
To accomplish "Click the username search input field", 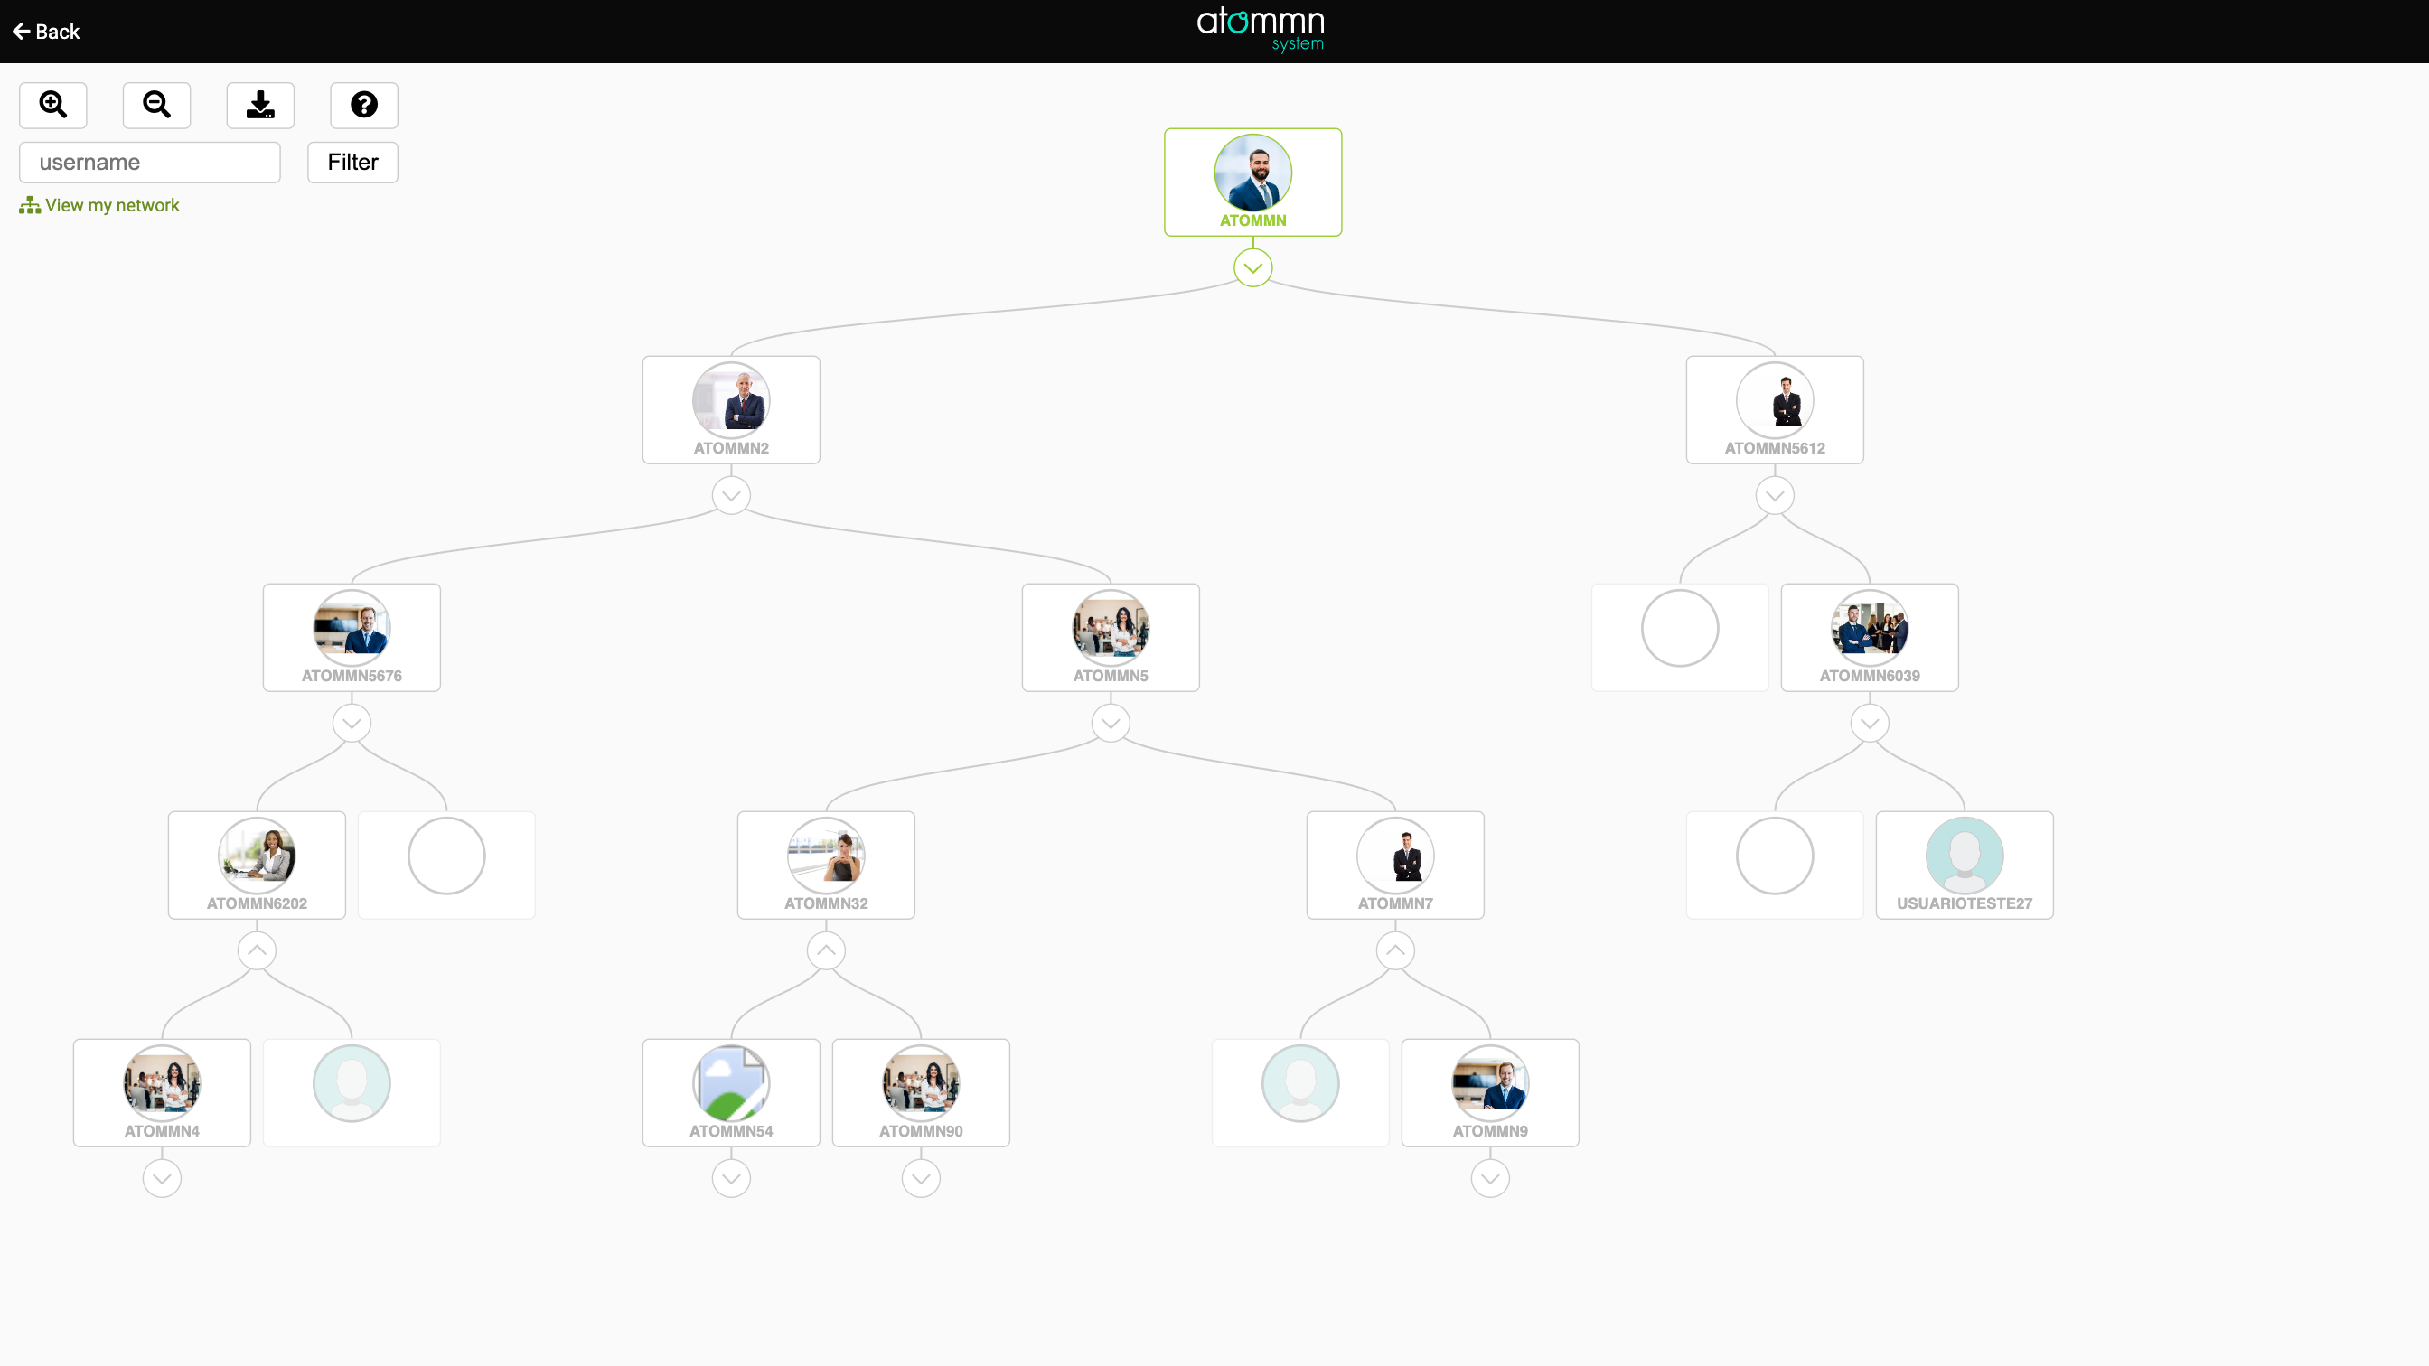I will coord(148,162).
